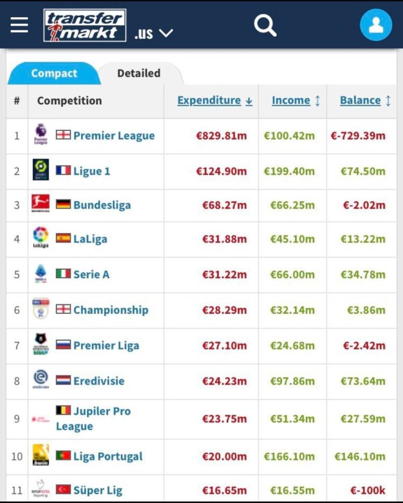The height and width of the screenshot is (503, 403).
Task: Open the hamburger menu icon
Action: [19, 25]
